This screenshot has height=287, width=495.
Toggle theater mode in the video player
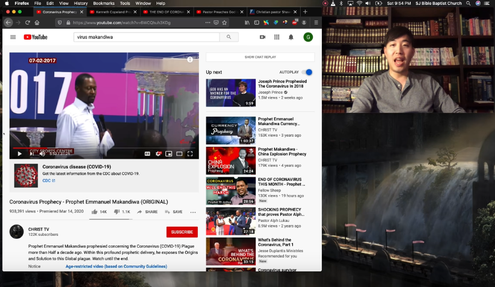(179, 154)
